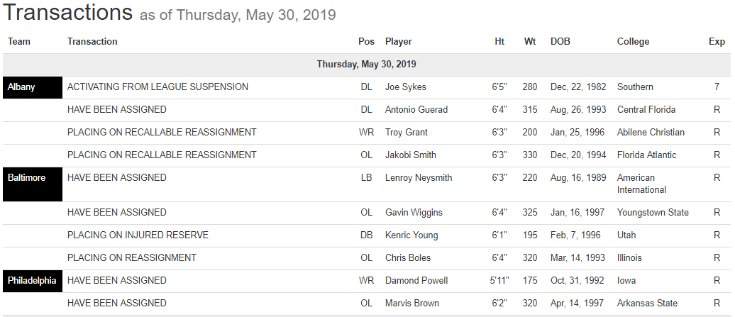Click the DOB column header
The height and width of the screenshot is (317, 735).
click(x=560, y=42)
